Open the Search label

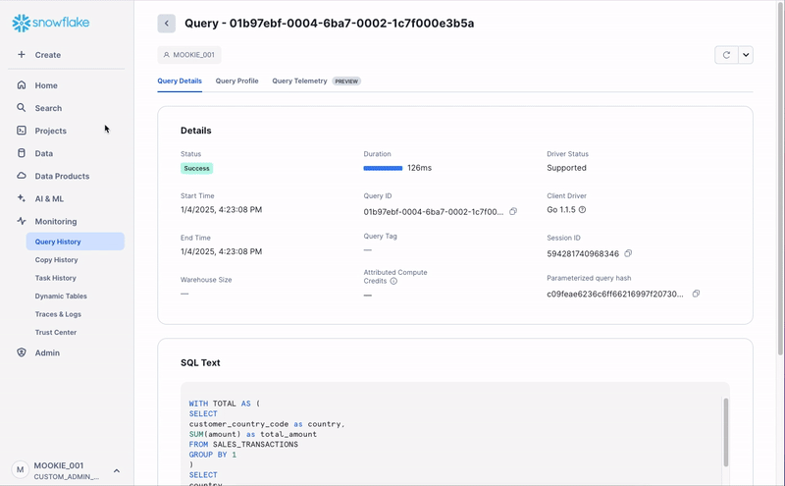click(x=48, y=108)
